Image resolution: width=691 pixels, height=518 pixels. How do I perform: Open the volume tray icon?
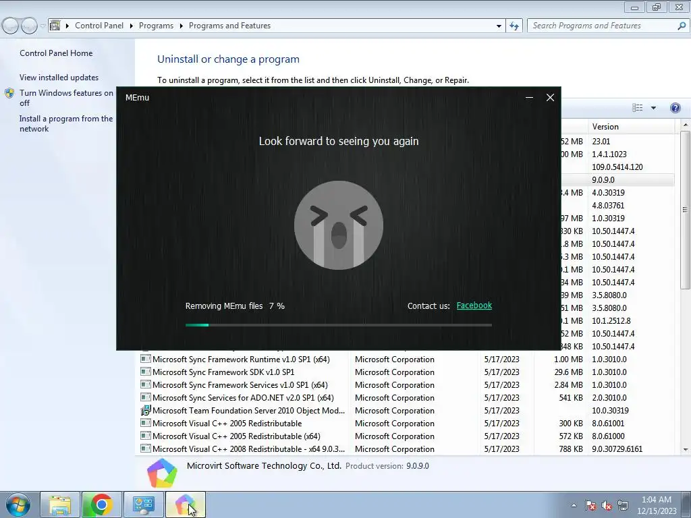[x=607, y=506]
